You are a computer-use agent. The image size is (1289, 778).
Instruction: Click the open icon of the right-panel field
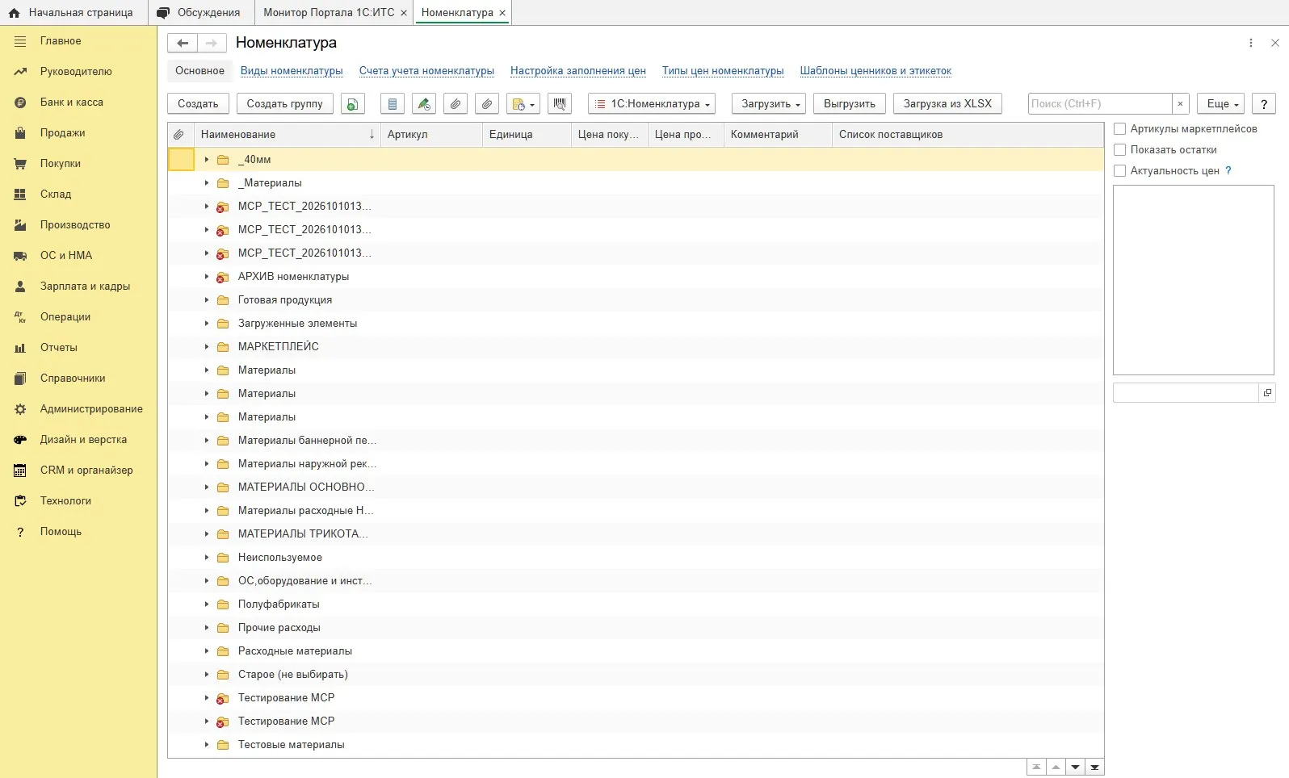click(1267, 393)
